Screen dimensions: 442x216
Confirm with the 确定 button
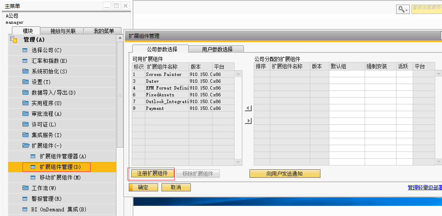coord(143,188)
